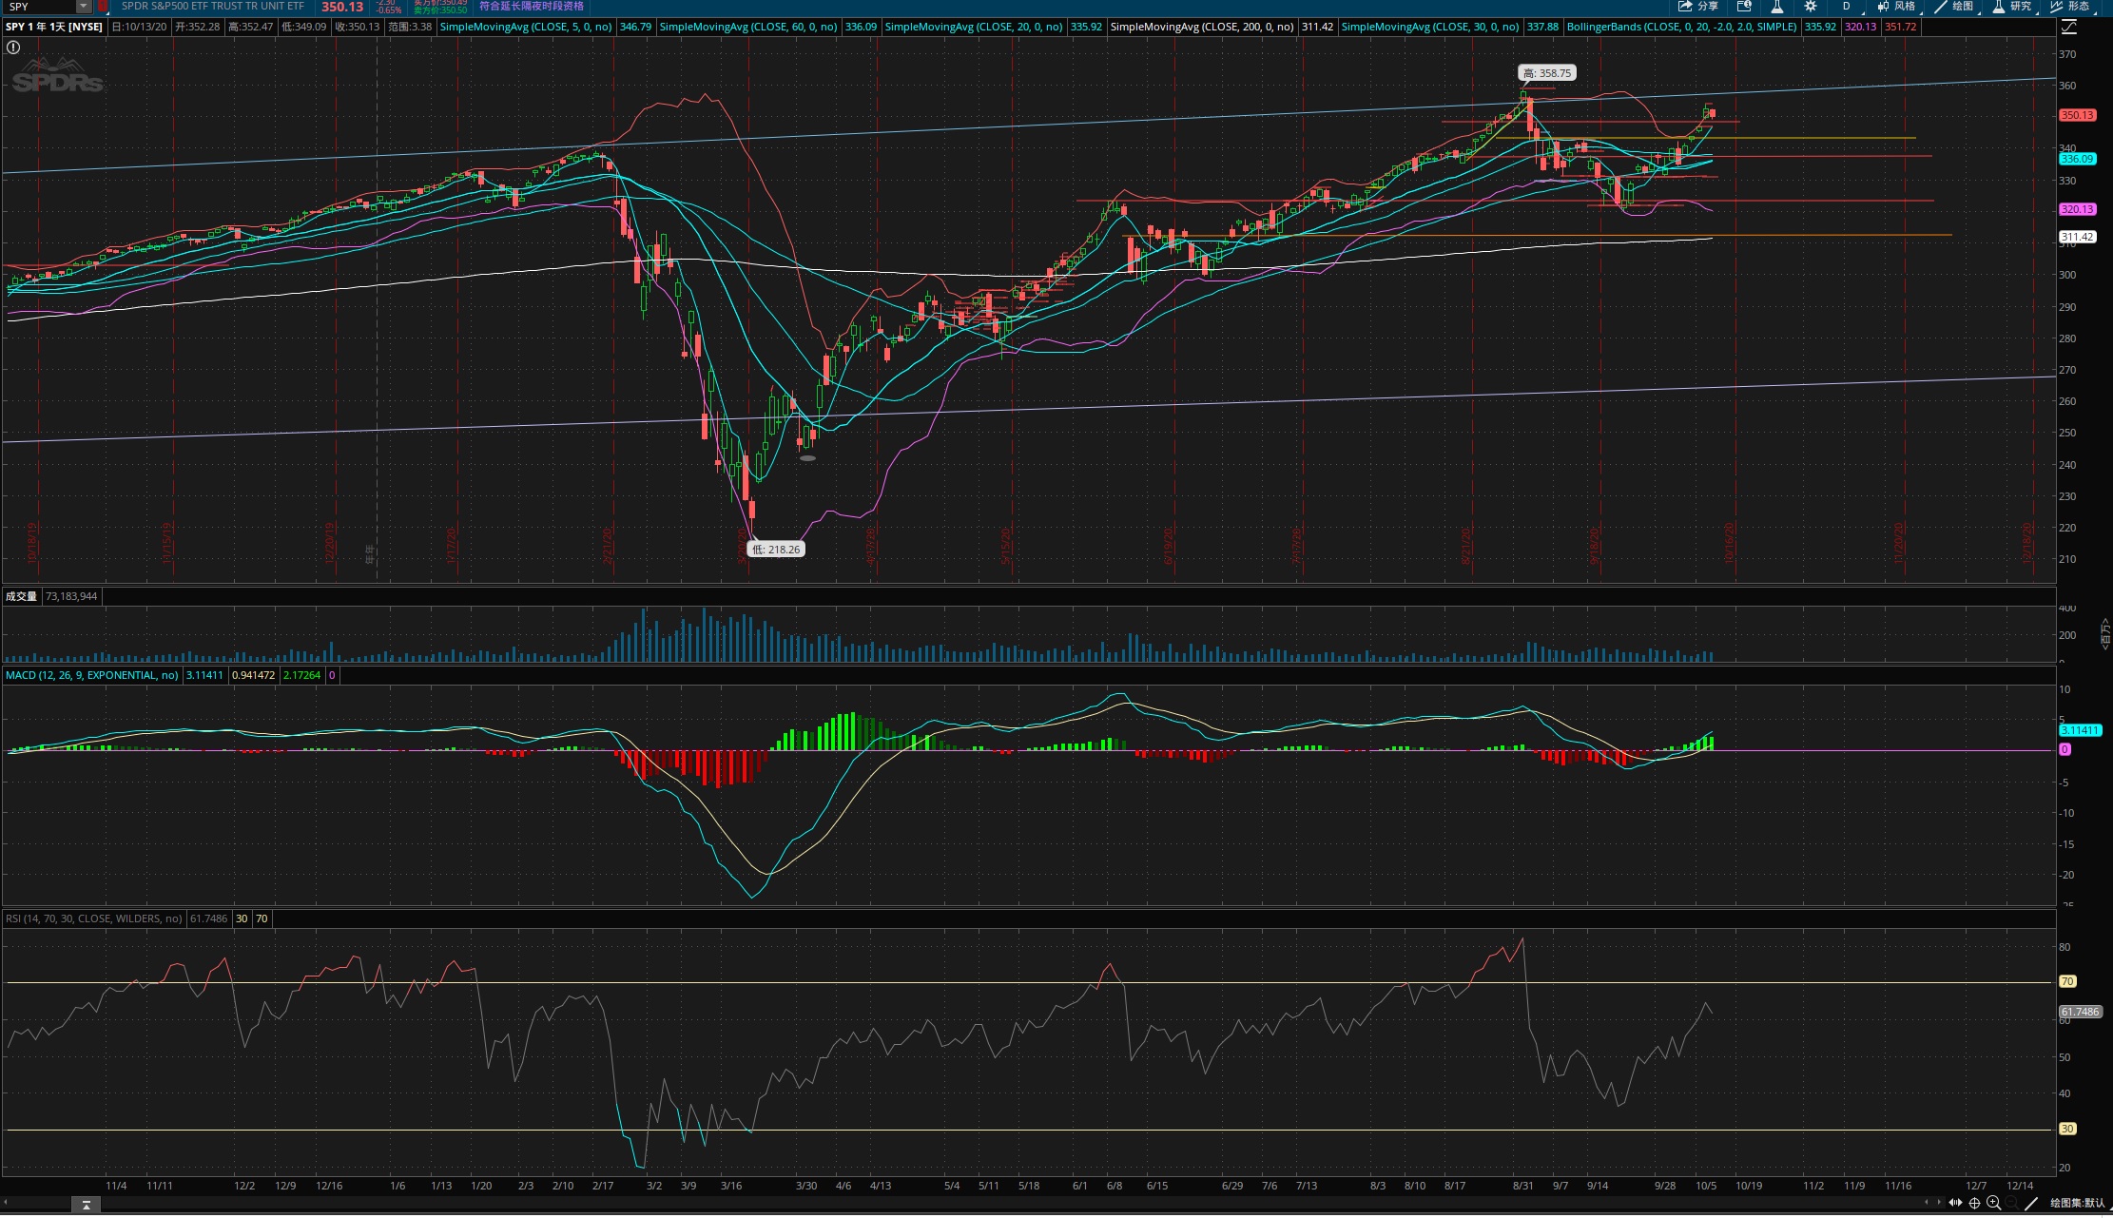Click the high 358.75 price bubble
The image size is (2113, 1218).
[1547, 73]
